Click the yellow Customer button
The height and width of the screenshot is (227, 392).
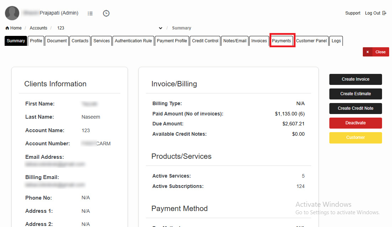pyautogui.click(x=355, y=137)
